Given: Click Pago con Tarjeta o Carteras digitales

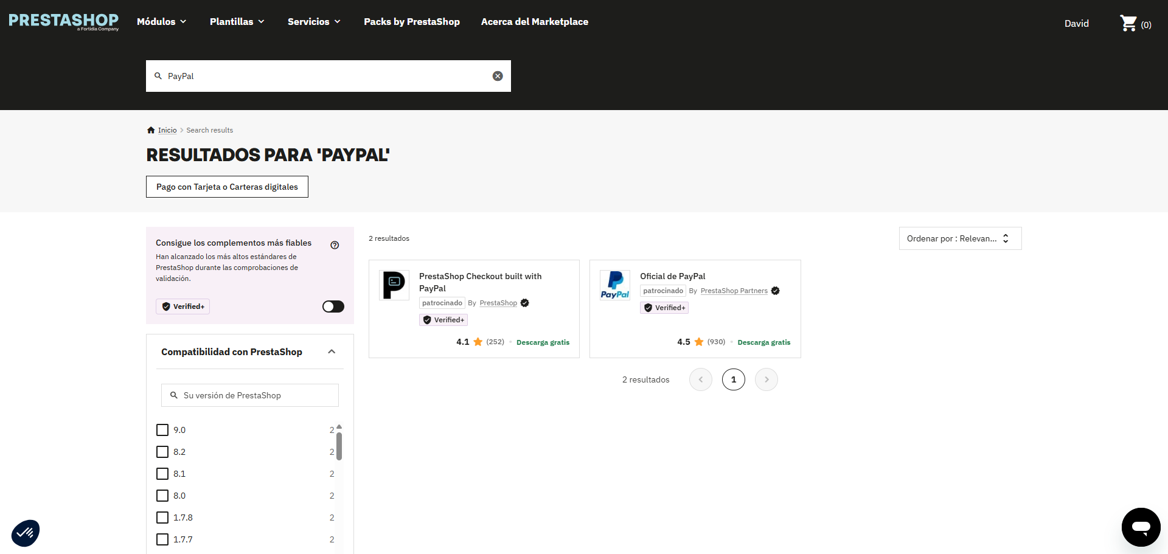Looking at the screenshot, I should (x=227, y=187).
